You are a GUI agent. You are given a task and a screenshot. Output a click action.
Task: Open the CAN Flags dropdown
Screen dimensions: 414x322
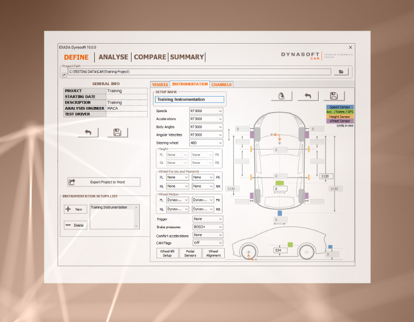[x=208, y=243]
